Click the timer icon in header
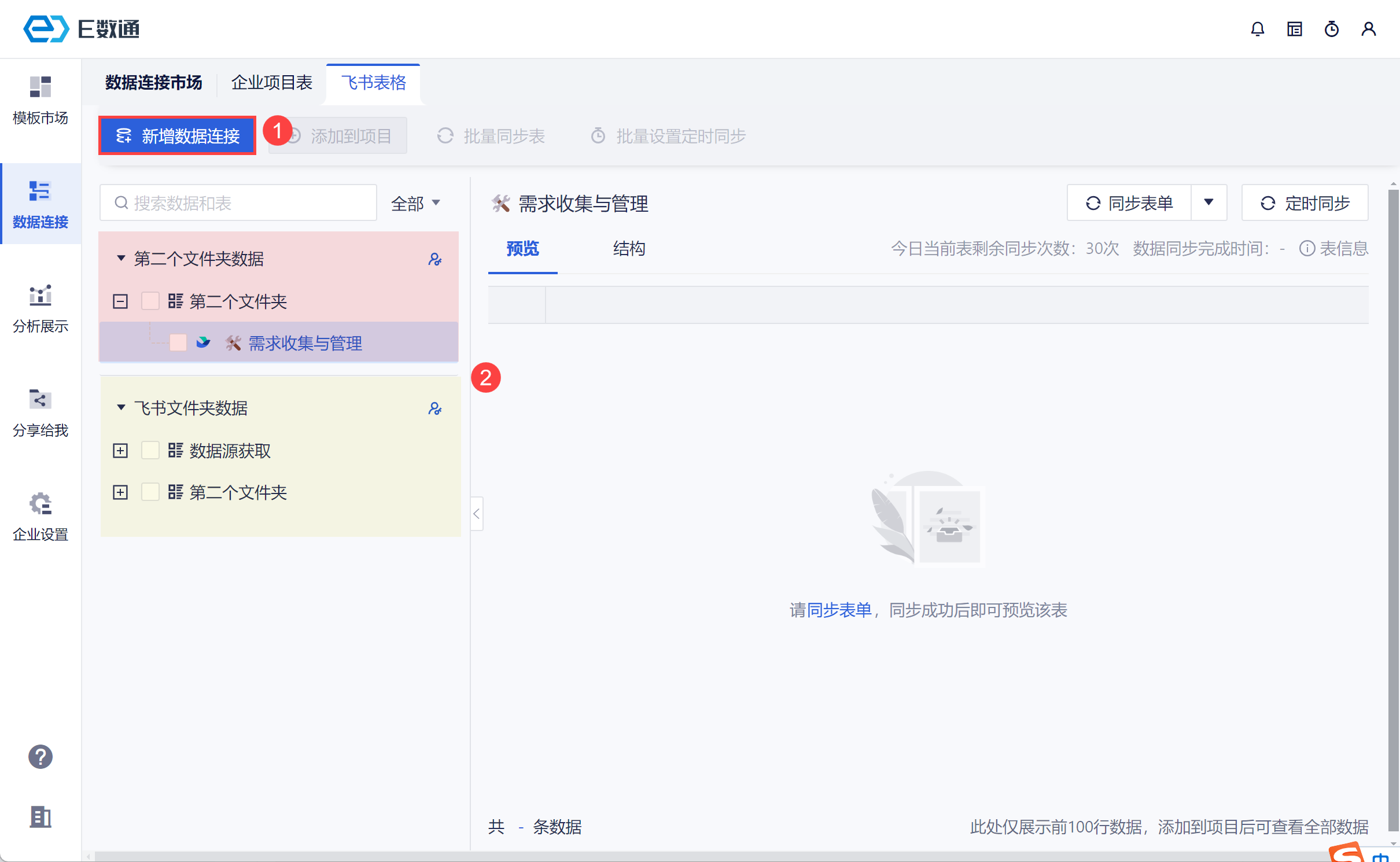1400x862 pixels. (x=1331, y=29)
